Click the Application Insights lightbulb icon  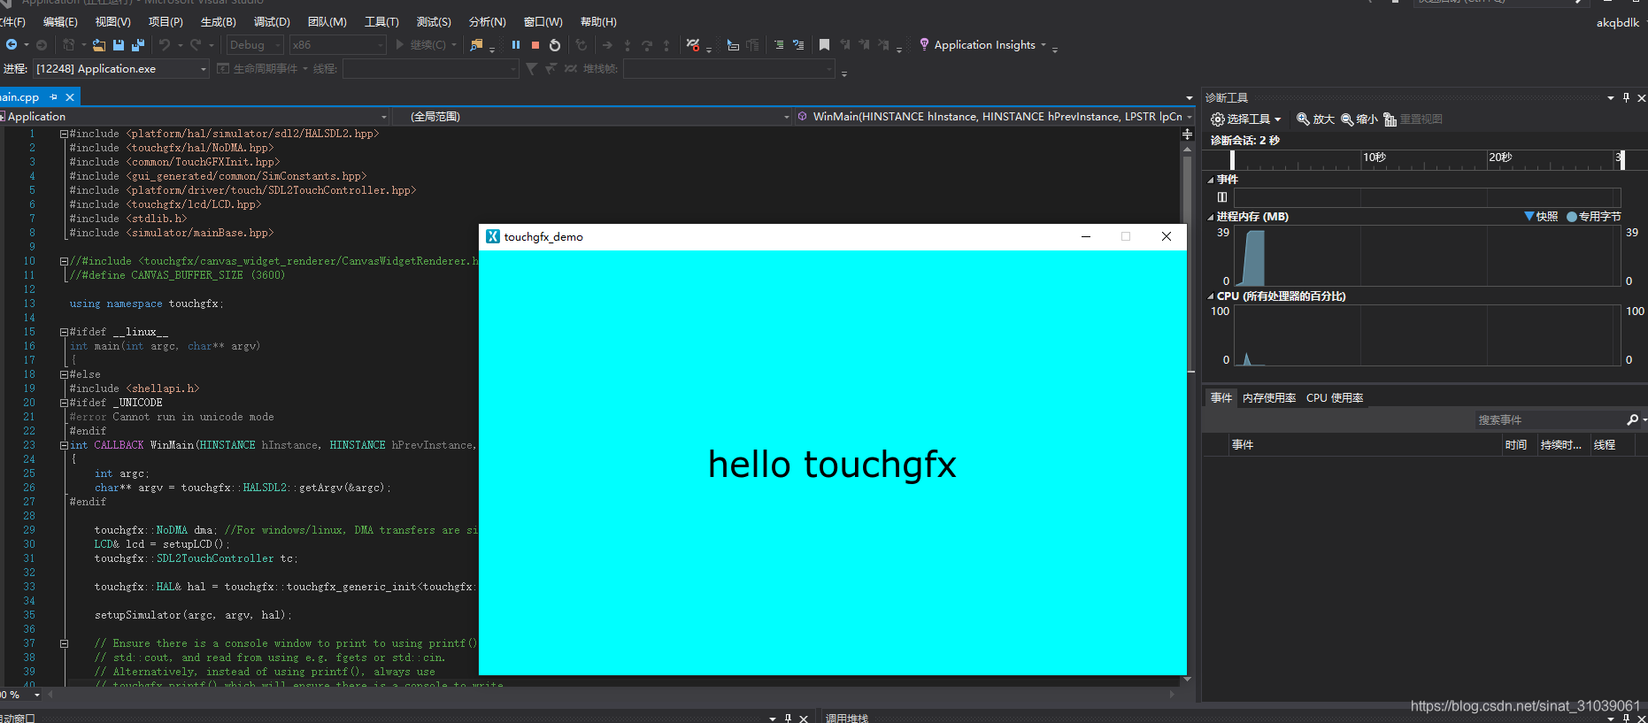924,44
